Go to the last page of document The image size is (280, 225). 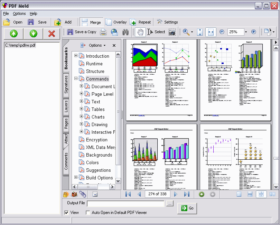click(187, 194)
